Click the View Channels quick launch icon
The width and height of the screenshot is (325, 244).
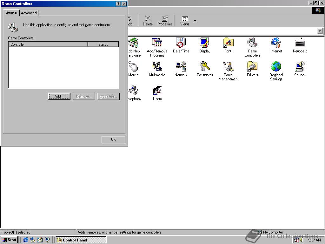[x=48, y=240]
